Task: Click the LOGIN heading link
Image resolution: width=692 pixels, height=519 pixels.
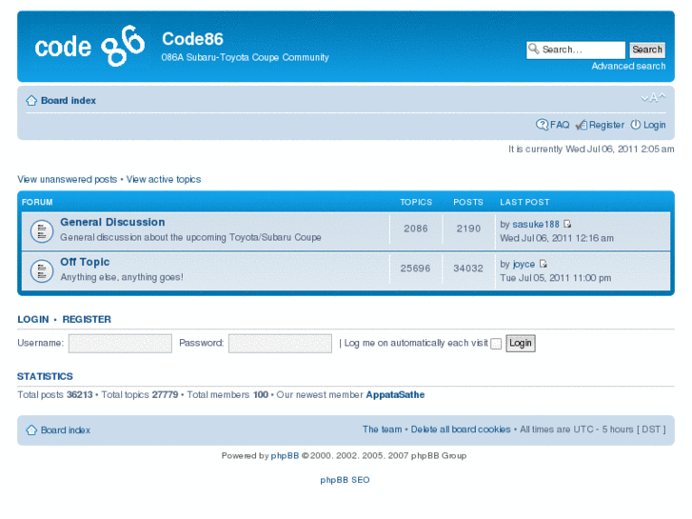Action: [x=33, y=319]
